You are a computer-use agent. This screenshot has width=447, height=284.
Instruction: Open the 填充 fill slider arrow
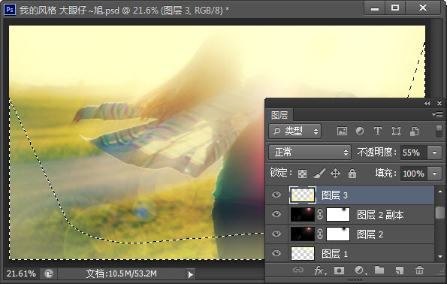click(x=434, y=174)
